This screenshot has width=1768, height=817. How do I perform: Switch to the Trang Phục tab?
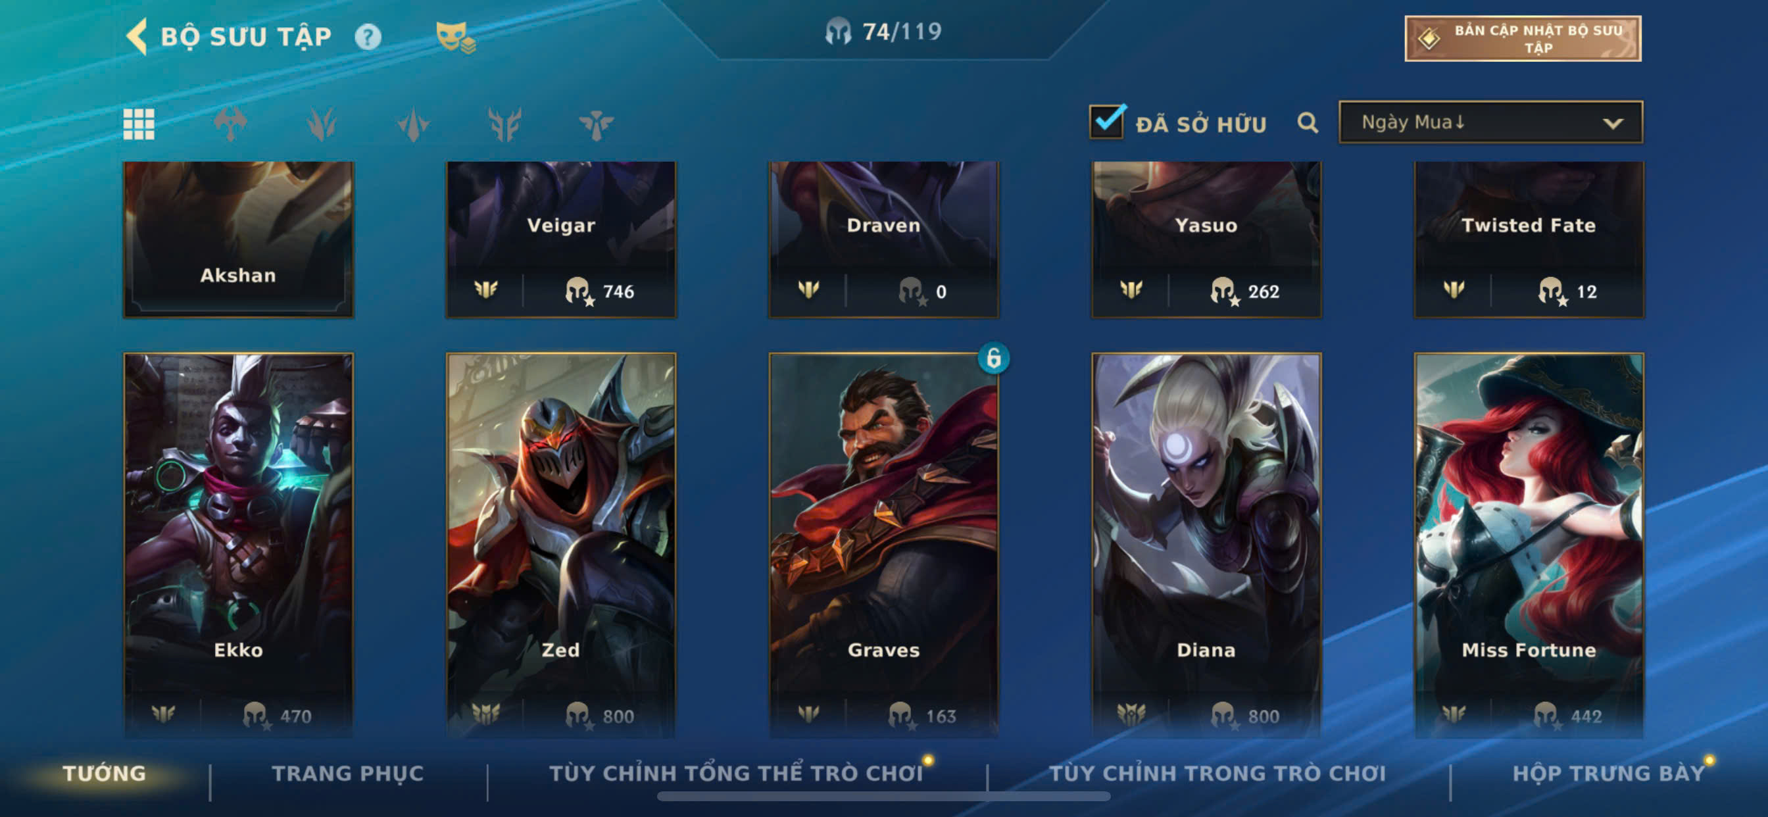pyautogui.click(x=348, y=773)
